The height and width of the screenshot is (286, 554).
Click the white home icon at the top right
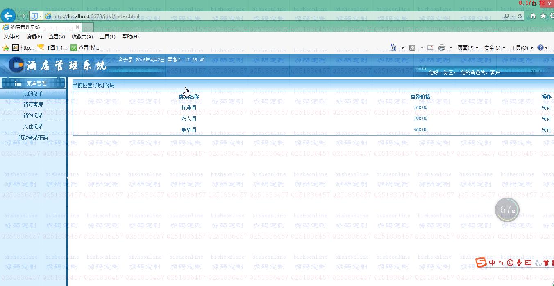point(533,16)
